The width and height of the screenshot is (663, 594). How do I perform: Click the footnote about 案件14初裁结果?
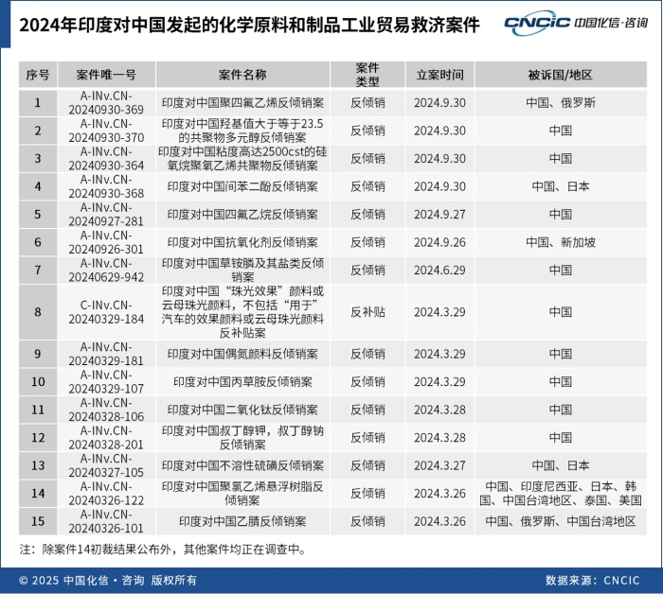(x=163, y=550)
